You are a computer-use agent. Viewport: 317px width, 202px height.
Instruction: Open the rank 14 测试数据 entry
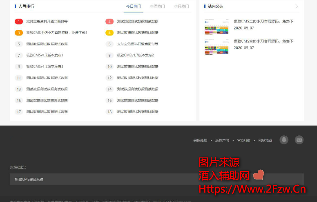pyautogui.click(x=138, y=89)
